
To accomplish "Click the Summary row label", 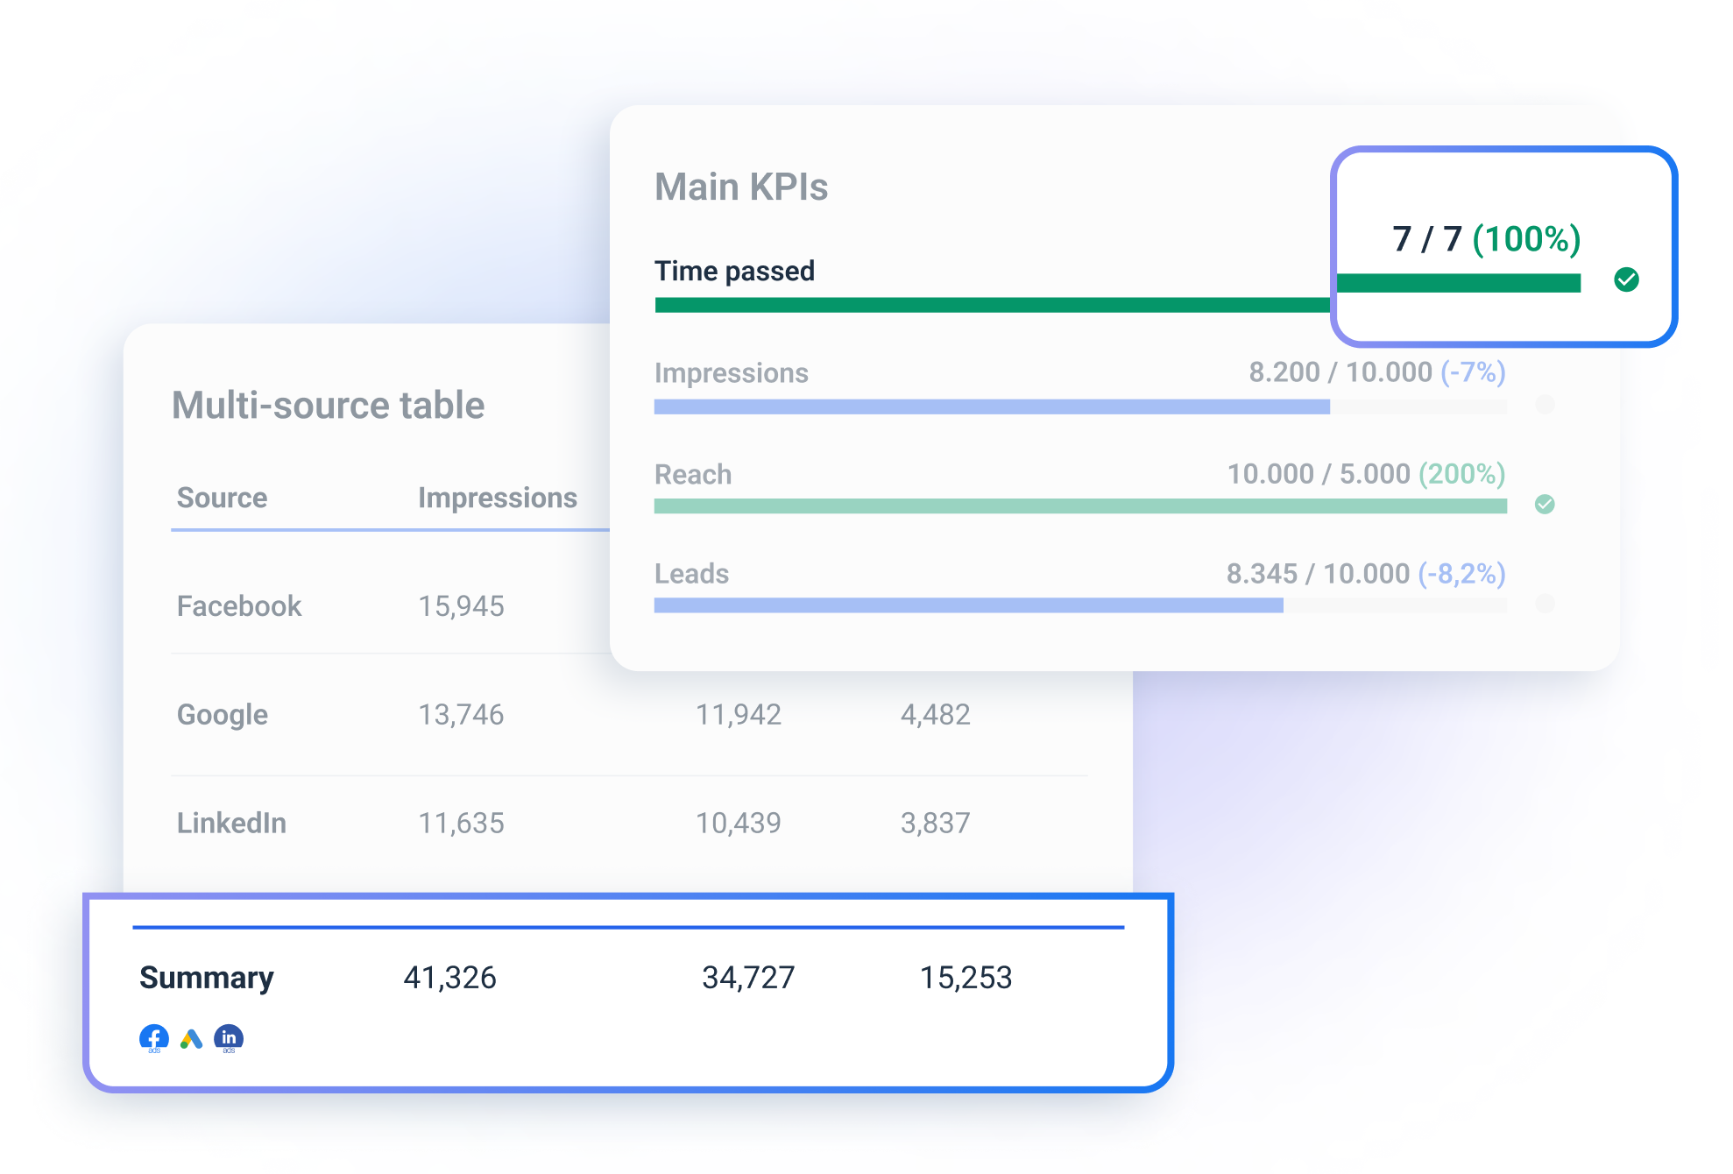I will [207, 978].
